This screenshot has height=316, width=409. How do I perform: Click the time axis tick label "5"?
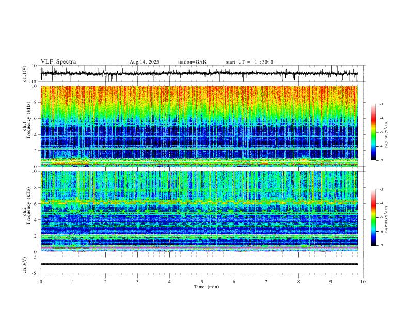pyautogui.click(x=202, y=282)
